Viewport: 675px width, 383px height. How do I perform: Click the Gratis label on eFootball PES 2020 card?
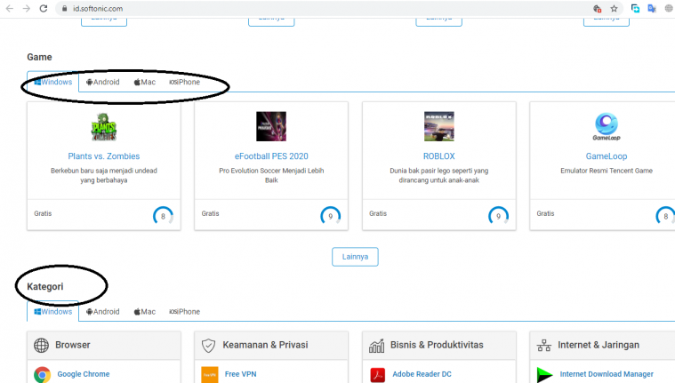click(210, 213)
